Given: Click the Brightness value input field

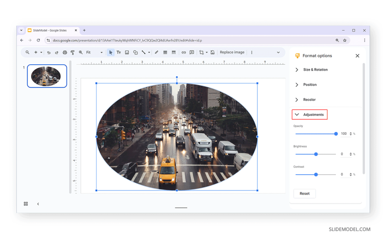Looking at the screenshot, I should coord(344,154).
